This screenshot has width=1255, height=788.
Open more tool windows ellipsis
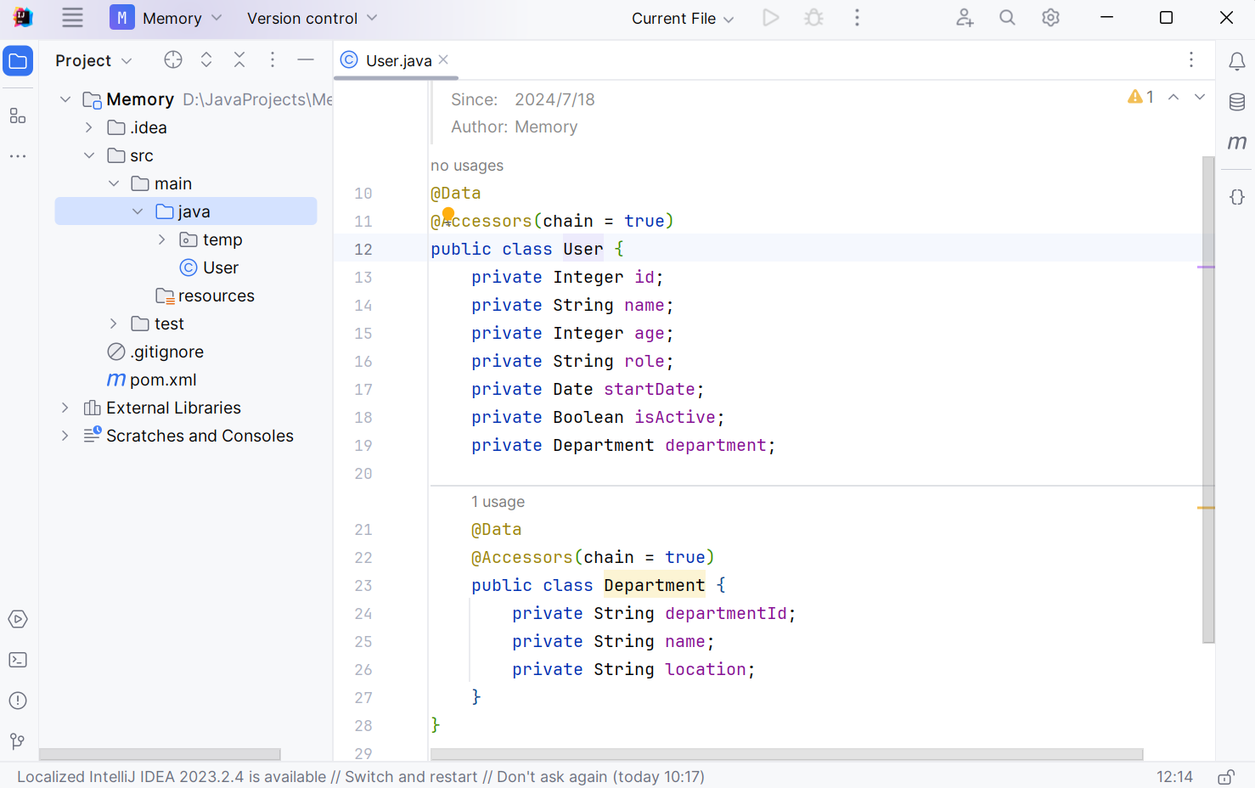click(18, 157)
